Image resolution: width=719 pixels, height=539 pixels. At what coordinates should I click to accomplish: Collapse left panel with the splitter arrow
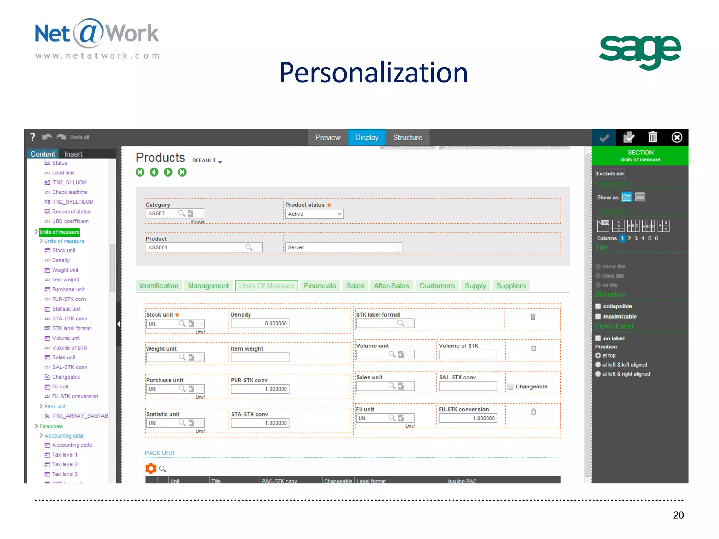[119, 324]
